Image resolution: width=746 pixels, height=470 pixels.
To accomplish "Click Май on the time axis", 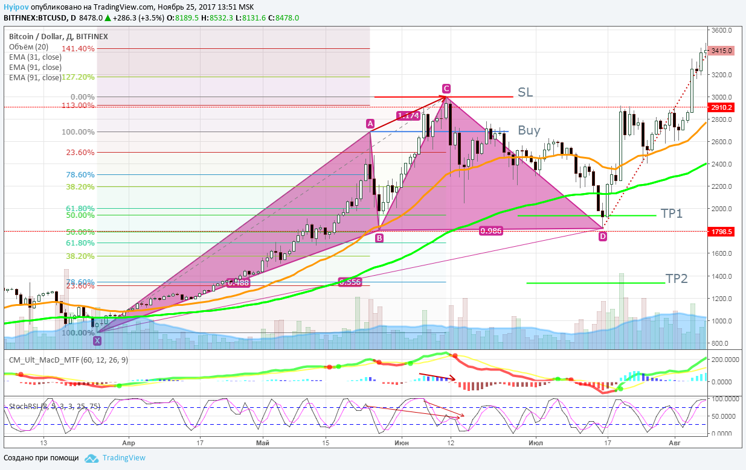I will 263,442.
